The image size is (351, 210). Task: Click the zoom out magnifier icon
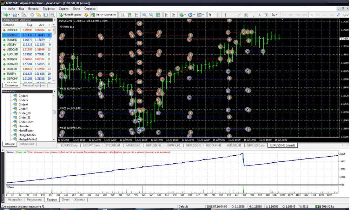(151, 15)
